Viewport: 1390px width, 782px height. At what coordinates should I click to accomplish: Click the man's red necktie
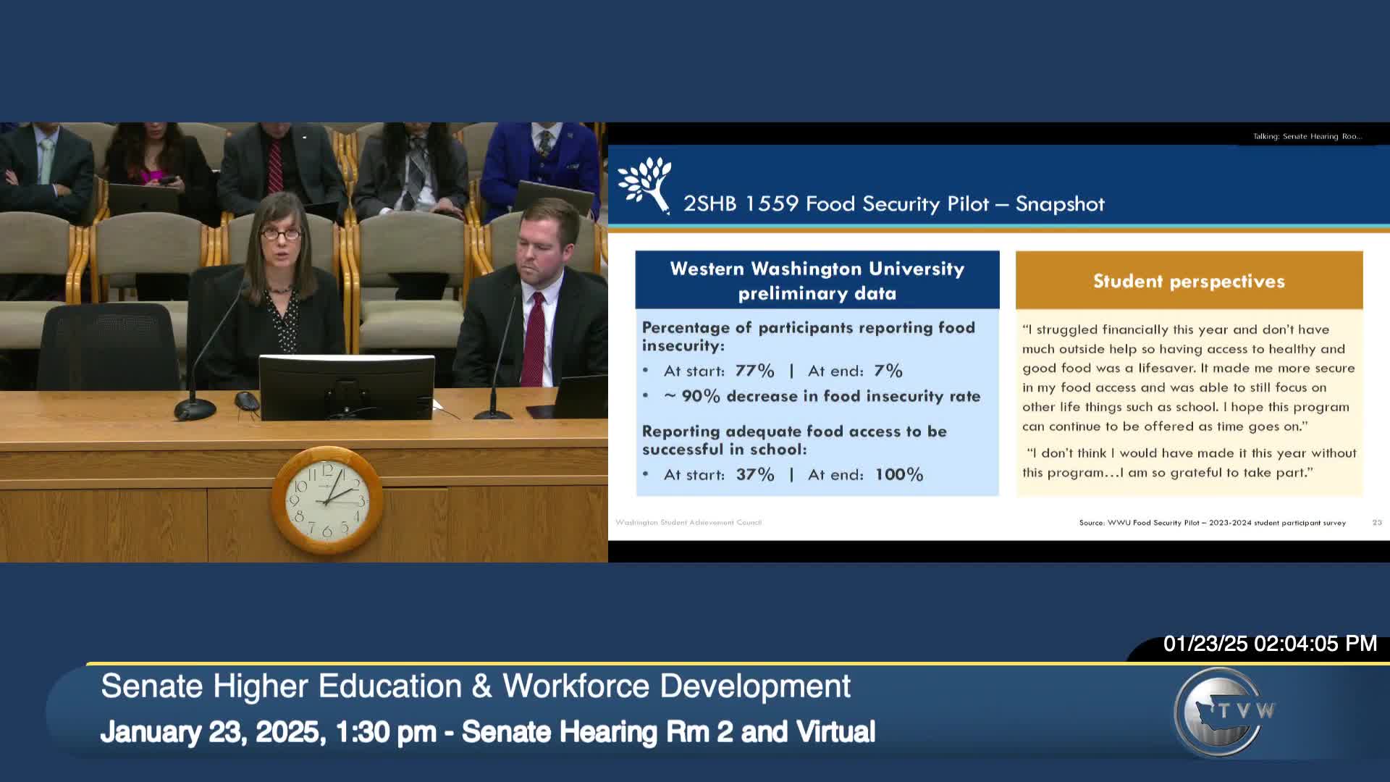534,337
